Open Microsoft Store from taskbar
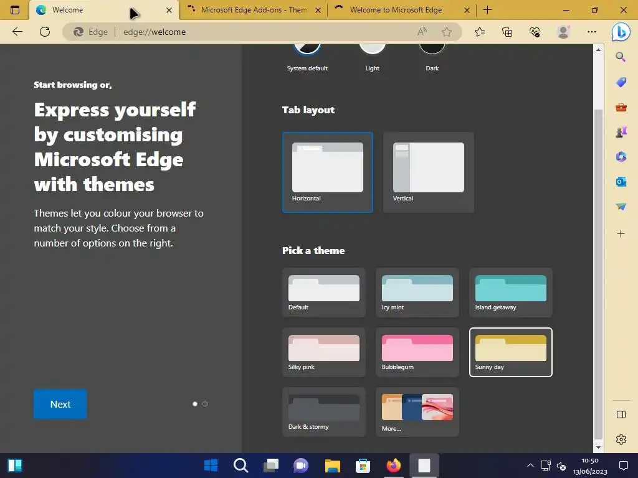Viewport: 638px width, 478px height. tap(363, 466)
